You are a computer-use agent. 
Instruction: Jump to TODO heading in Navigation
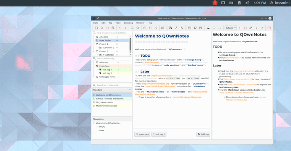pyautogui.click(x=102, y=127)
